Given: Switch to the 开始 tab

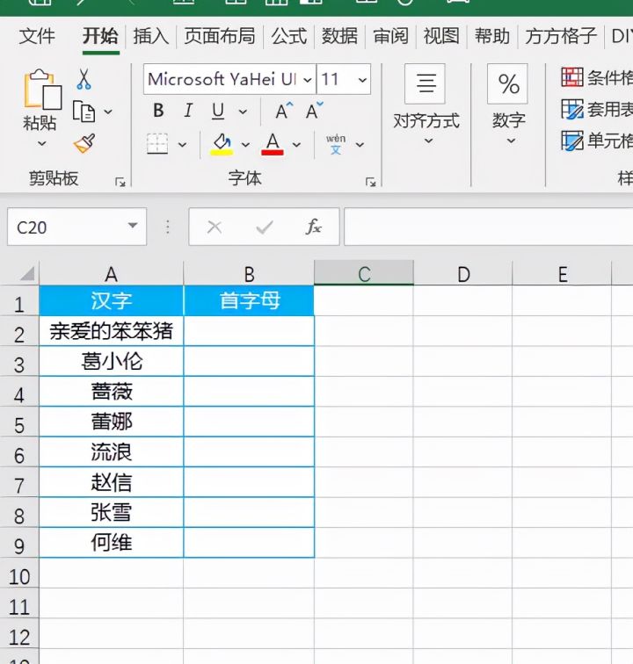Looking at the screenshot, I should 100,35.
